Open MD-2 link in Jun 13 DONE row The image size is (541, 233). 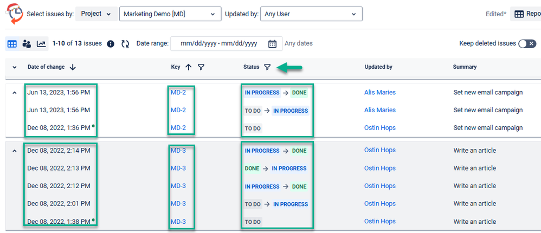tap(178, 92)
